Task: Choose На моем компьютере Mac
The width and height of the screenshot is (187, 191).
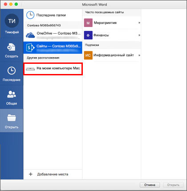Action: point(53,69)
